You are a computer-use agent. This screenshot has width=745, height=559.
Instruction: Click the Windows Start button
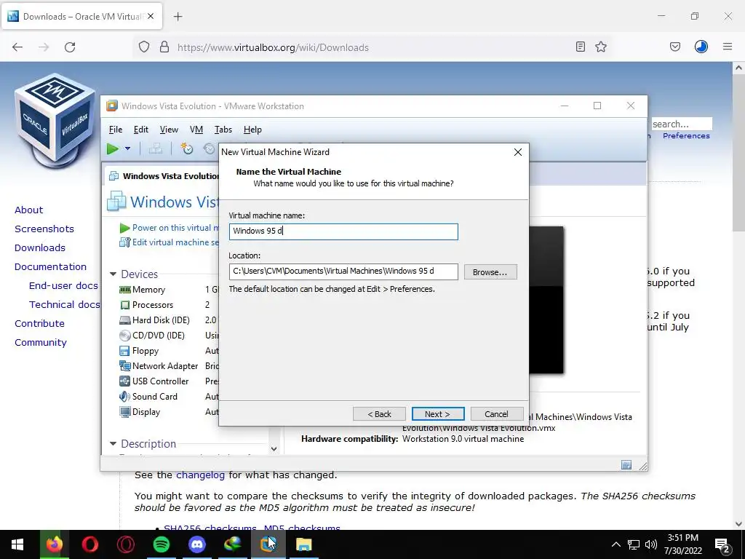click(x=17, y=544)
